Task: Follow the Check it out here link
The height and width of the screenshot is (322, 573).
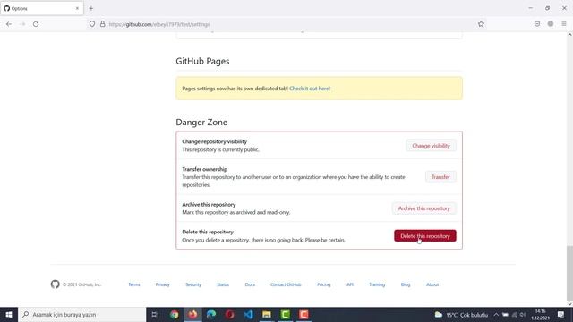Action: tap(310, 89)
